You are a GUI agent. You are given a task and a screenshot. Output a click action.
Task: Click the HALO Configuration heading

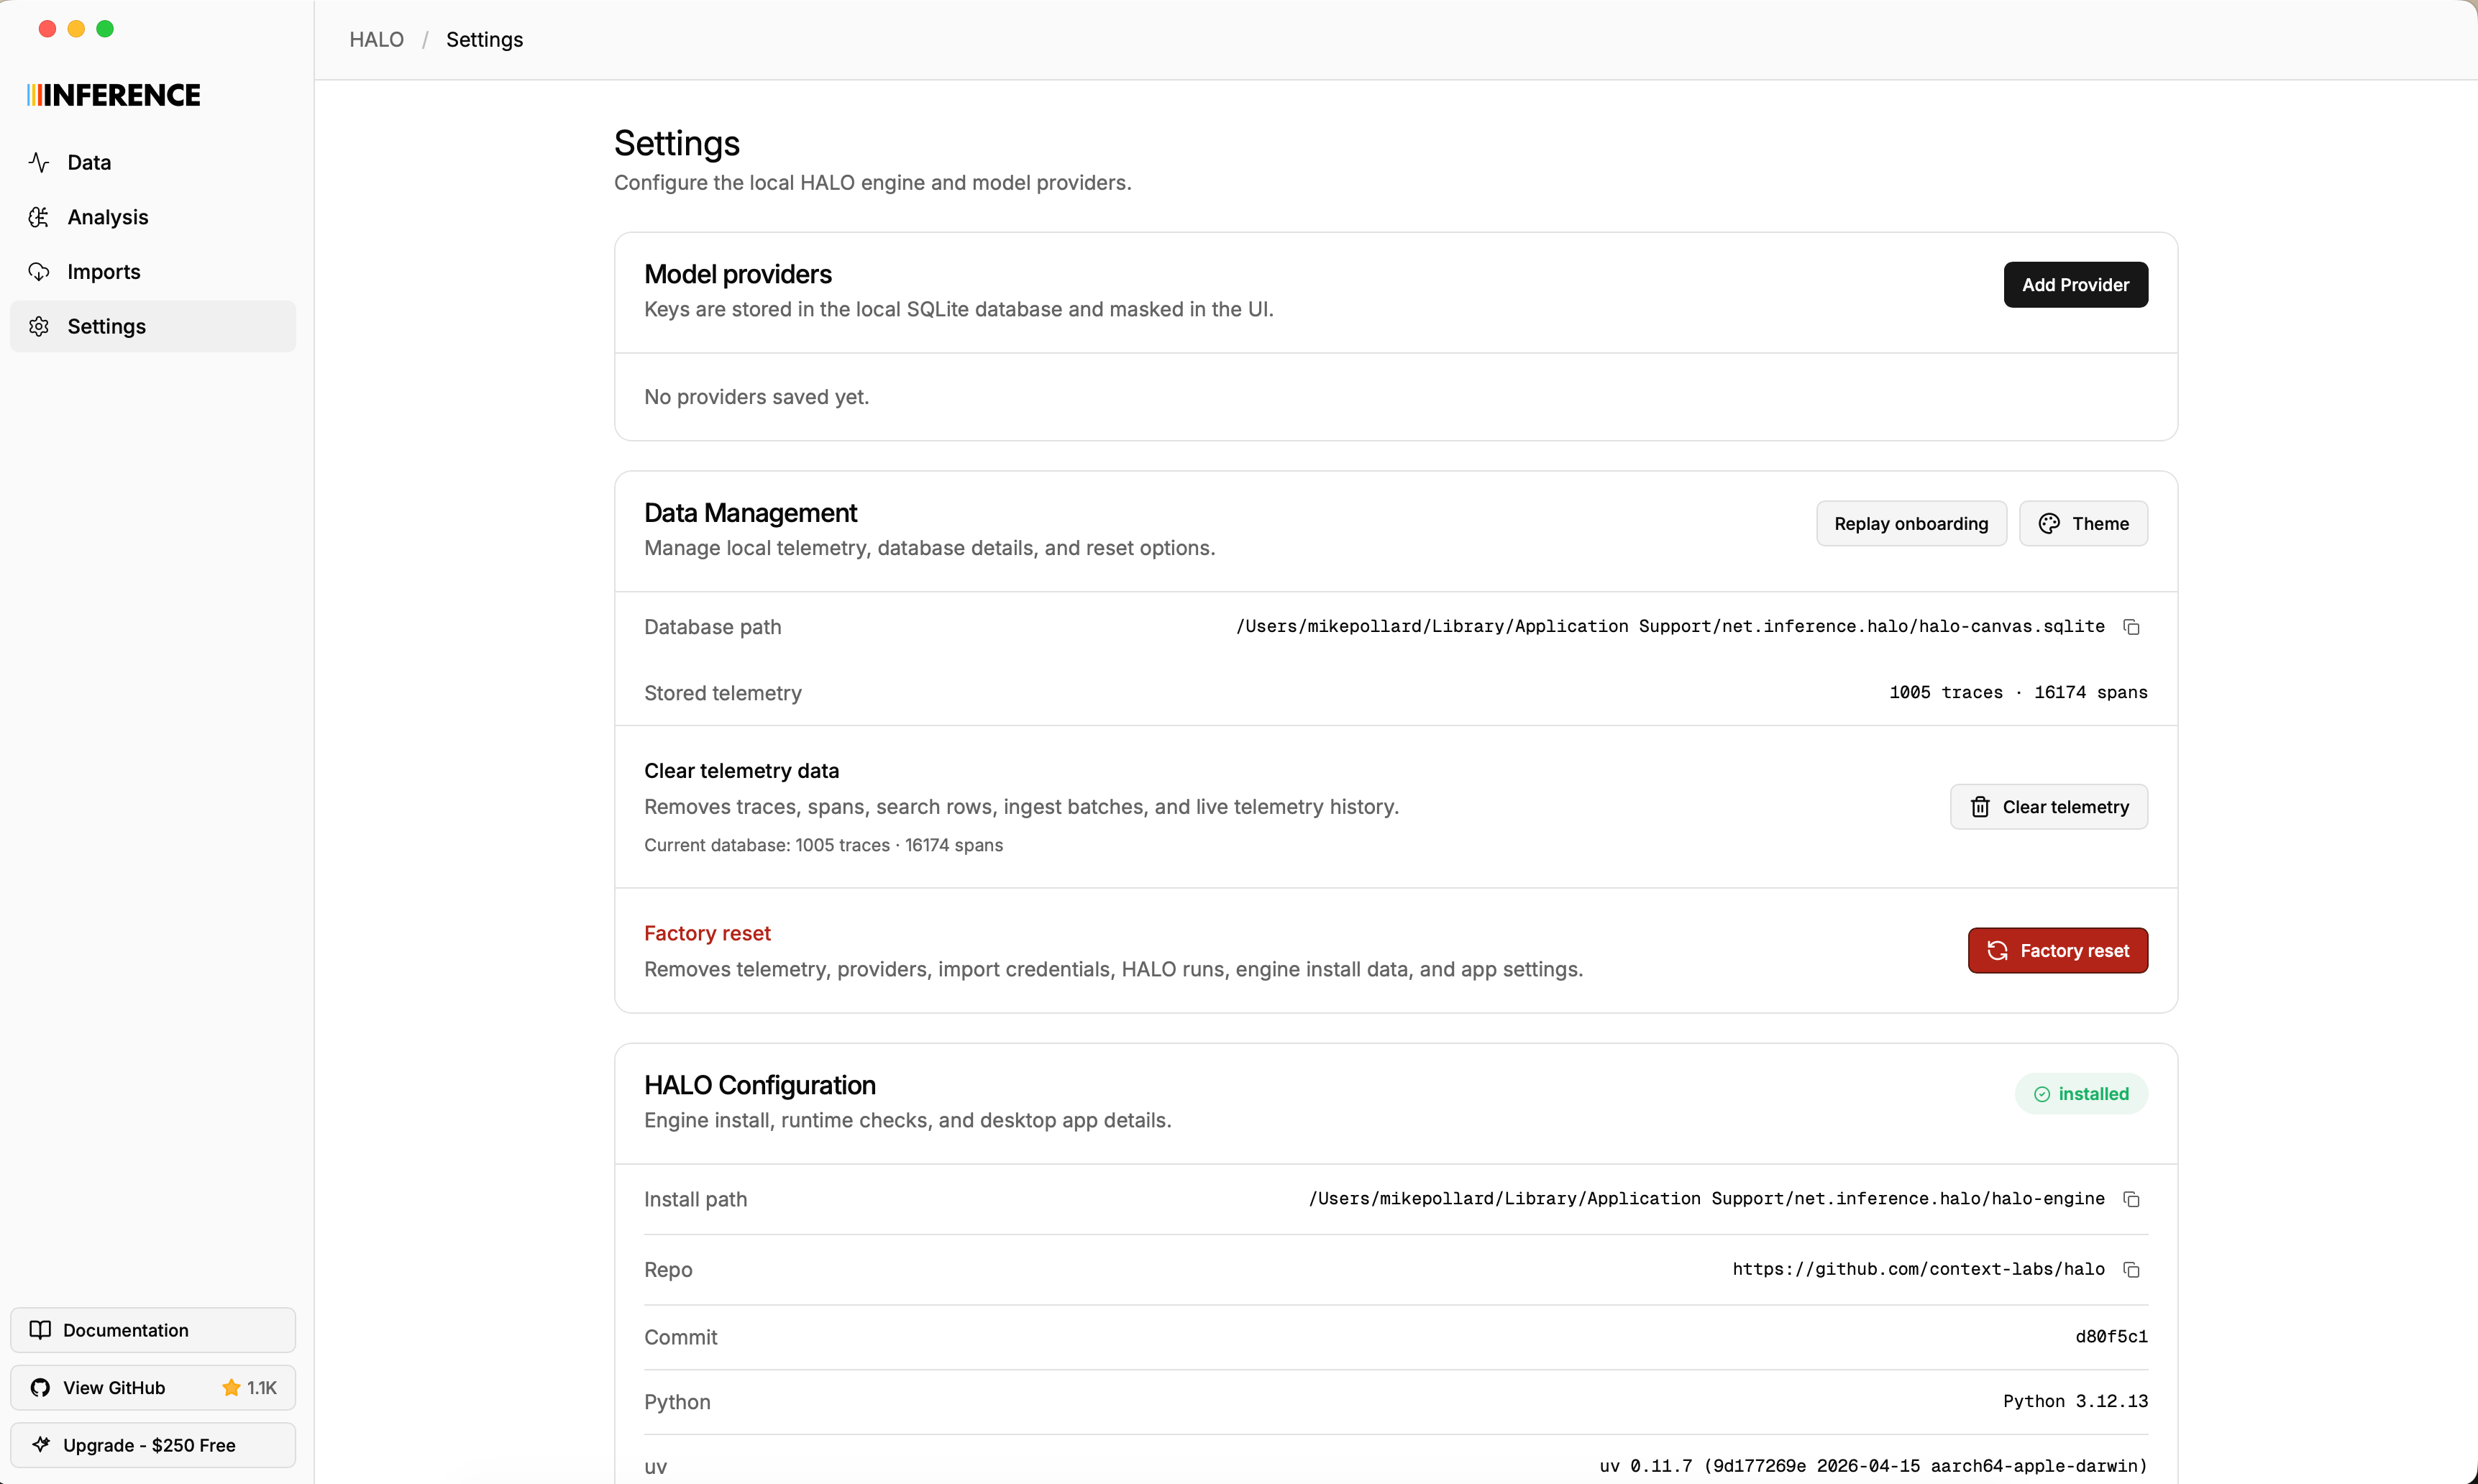coord(759,1085)
